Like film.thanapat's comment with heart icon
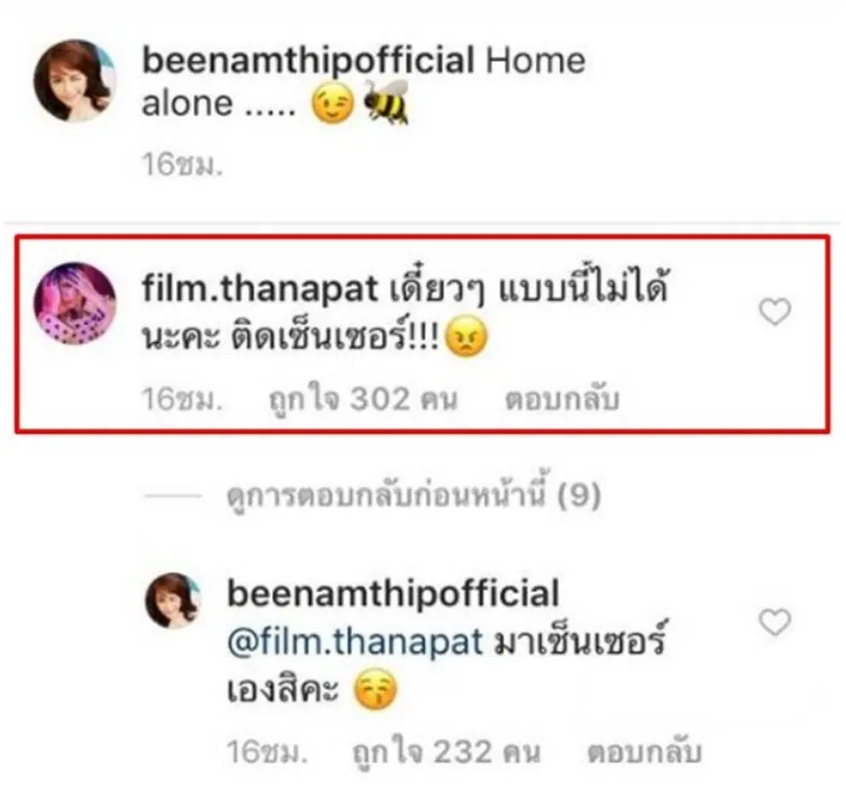Screen dimensions: 846x796 point(775,312)
